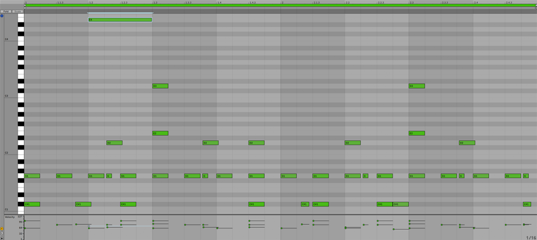Click the clip start marker under loop brace

point(26,8)
